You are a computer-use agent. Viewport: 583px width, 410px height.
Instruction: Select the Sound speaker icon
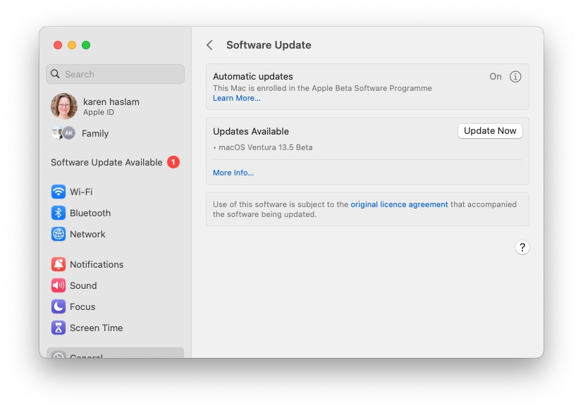coord(57,285)
